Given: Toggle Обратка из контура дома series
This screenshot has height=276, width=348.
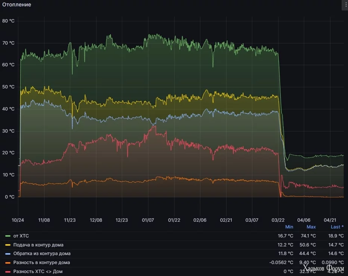Looking at the screenshot, I should point(42,254).
